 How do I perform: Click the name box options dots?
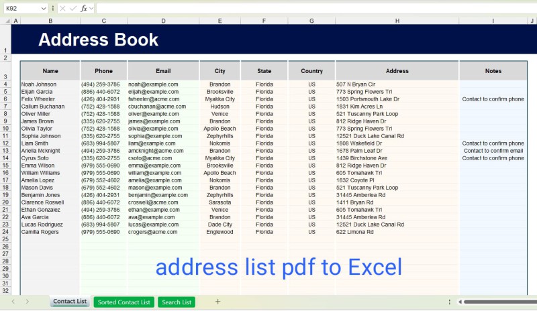[53, 8]
